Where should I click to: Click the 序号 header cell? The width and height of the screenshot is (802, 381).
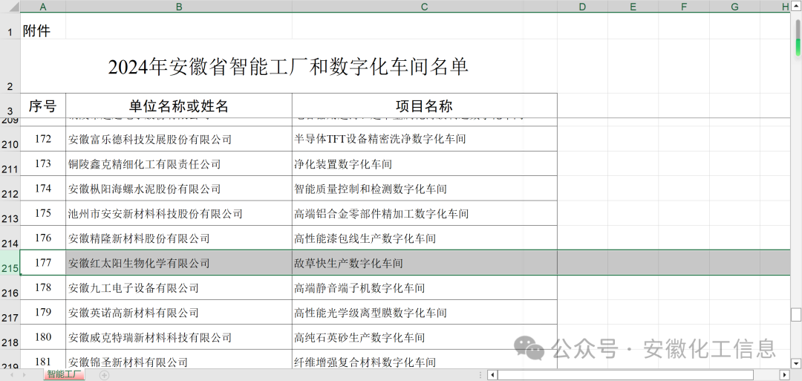pos(43,106)
